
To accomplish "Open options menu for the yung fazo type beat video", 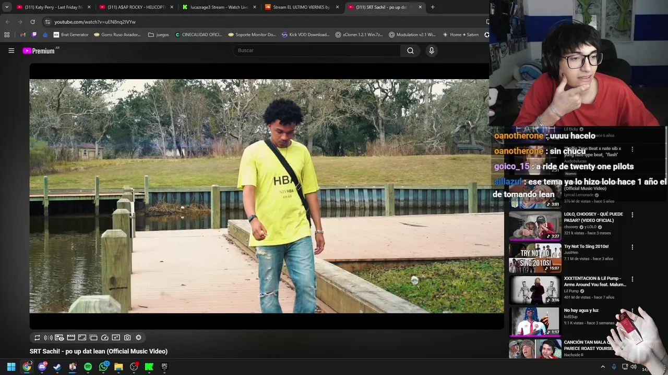I will click(x=632, y=149).
